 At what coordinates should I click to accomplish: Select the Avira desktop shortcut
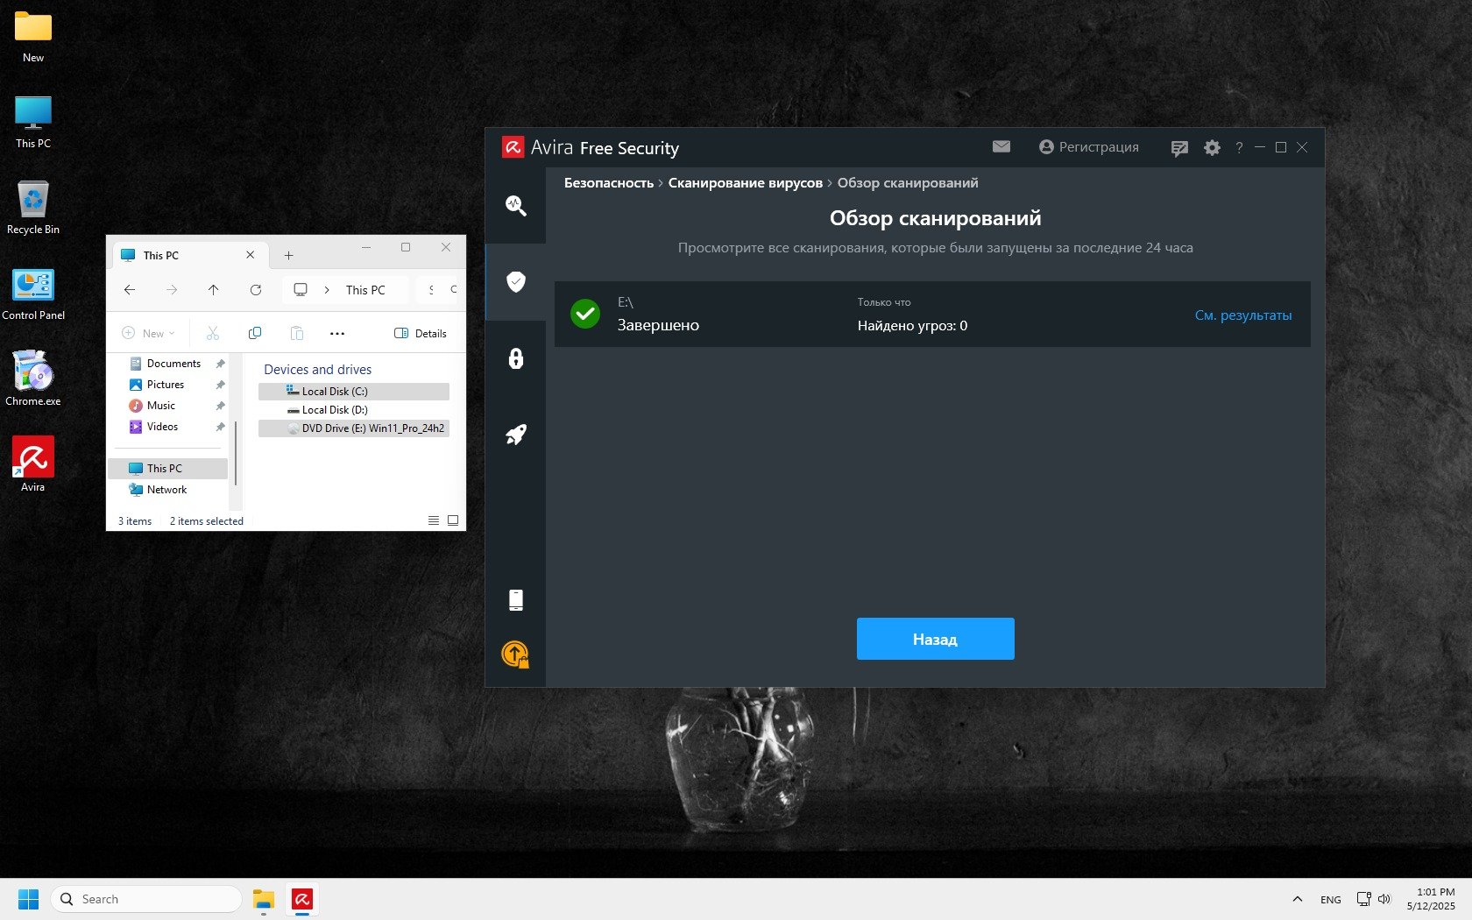point(33,465)
